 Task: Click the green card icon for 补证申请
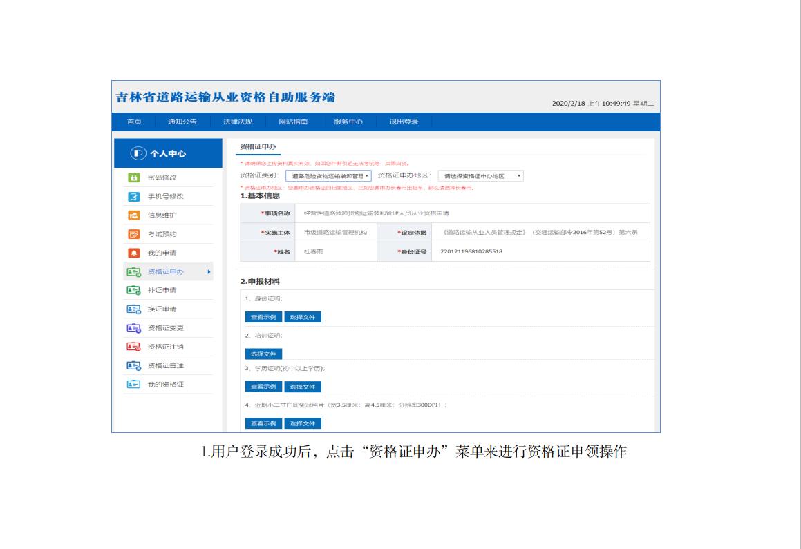point(134,290)
